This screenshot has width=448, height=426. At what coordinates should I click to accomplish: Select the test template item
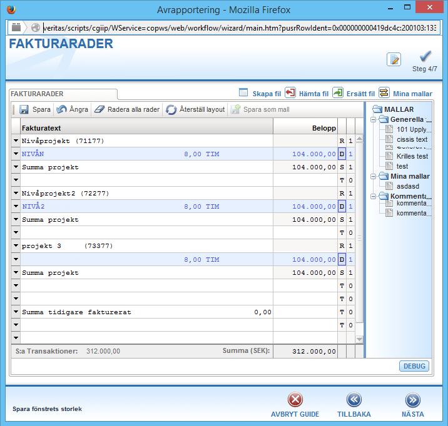pos(397,166)
